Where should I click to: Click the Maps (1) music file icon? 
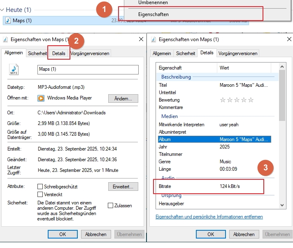(x=8, y=20)
